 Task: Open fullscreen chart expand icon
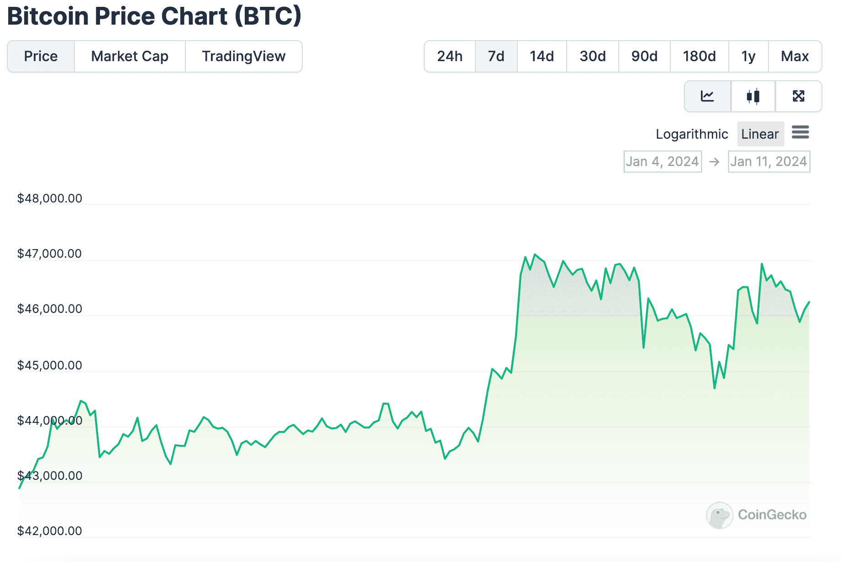[798, 96]
